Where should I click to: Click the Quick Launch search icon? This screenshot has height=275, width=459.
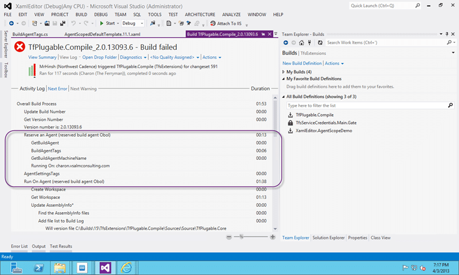pyautogui.click(x=418, y=6)
